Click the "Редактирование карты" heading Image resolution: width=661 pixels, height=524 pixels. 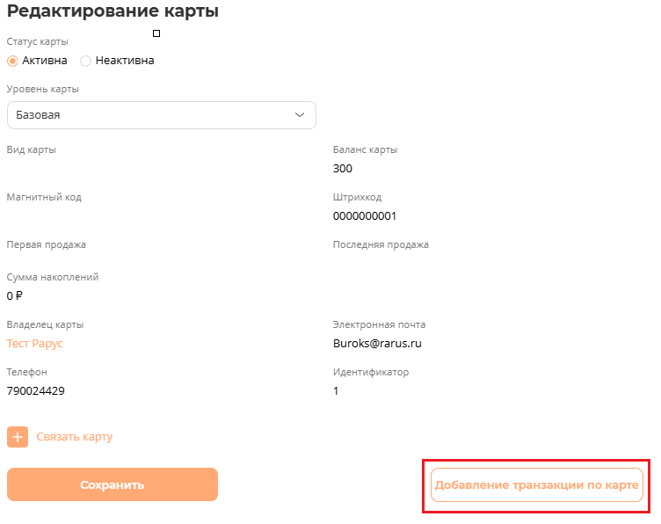point(113,12)
